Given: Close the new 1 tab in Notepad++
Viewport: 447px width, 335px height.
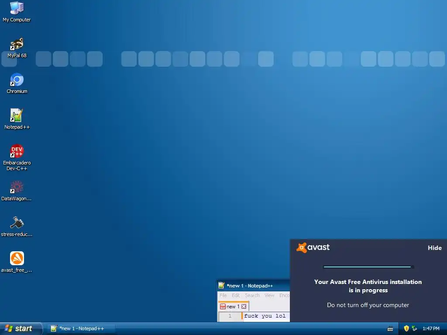Looking at the screenshot, I should coord(244,307).
